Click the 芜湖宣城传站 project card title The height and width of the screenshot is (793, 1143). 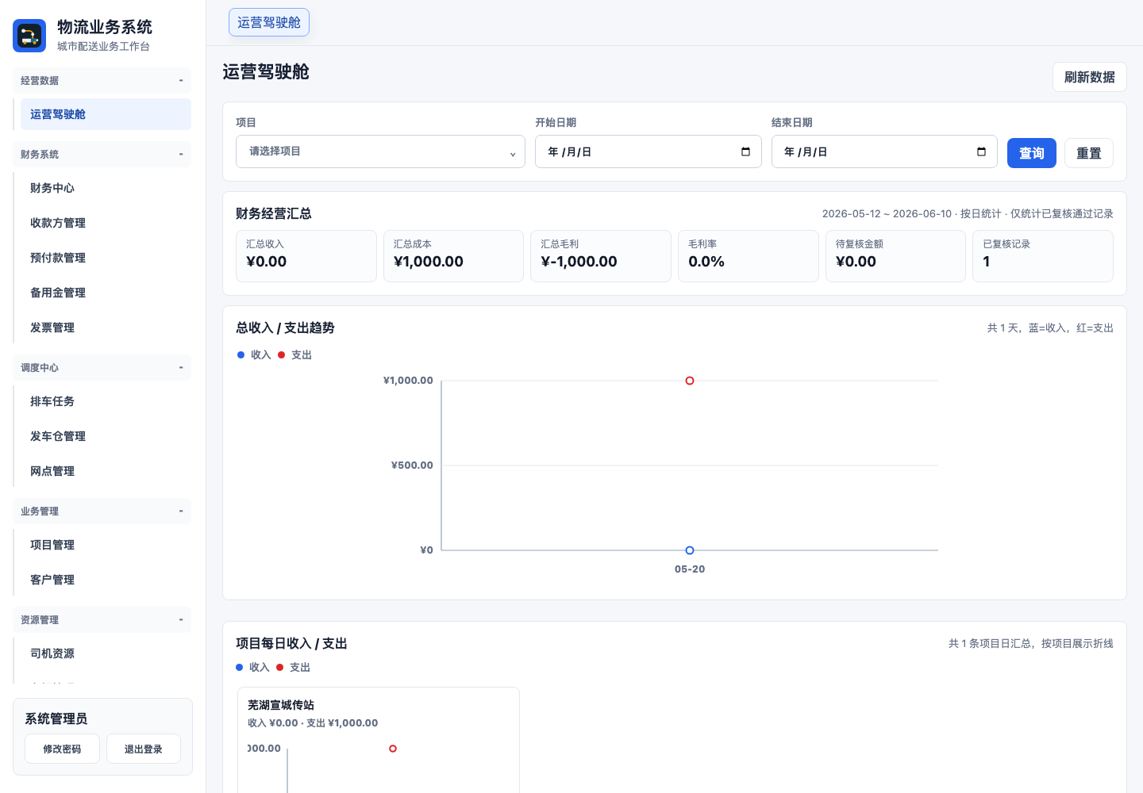(281, 705)
